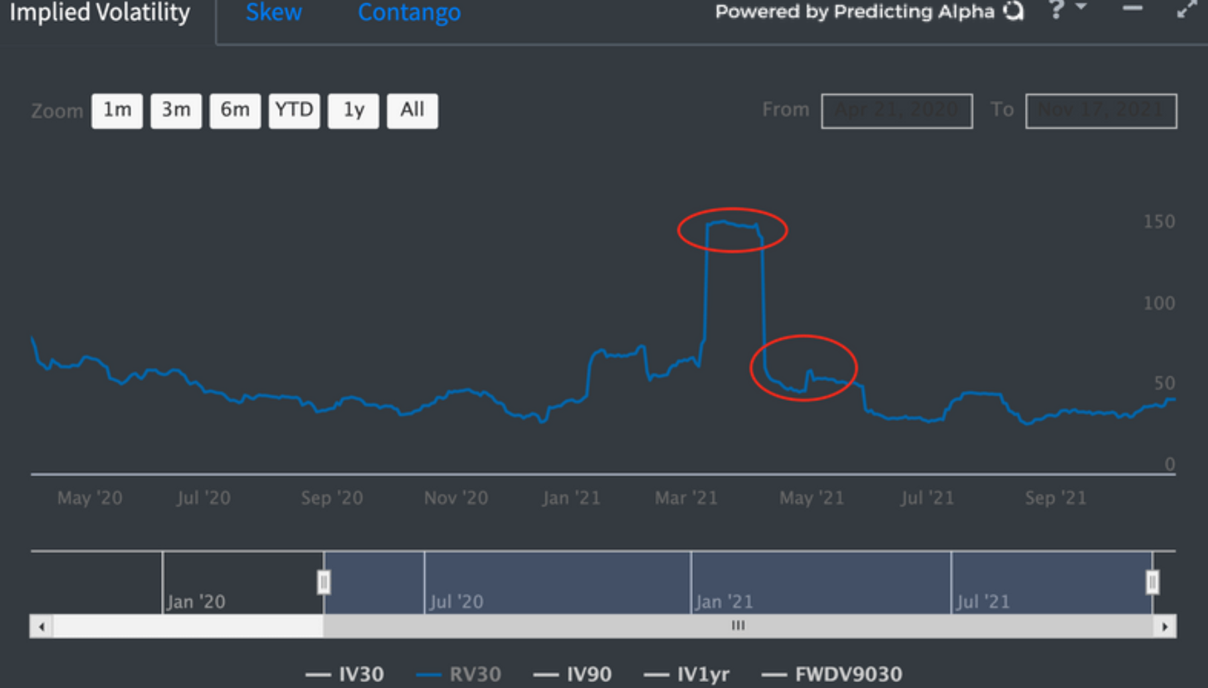Minimize the chart panel with dash icon

click(x=1132, y=9)
